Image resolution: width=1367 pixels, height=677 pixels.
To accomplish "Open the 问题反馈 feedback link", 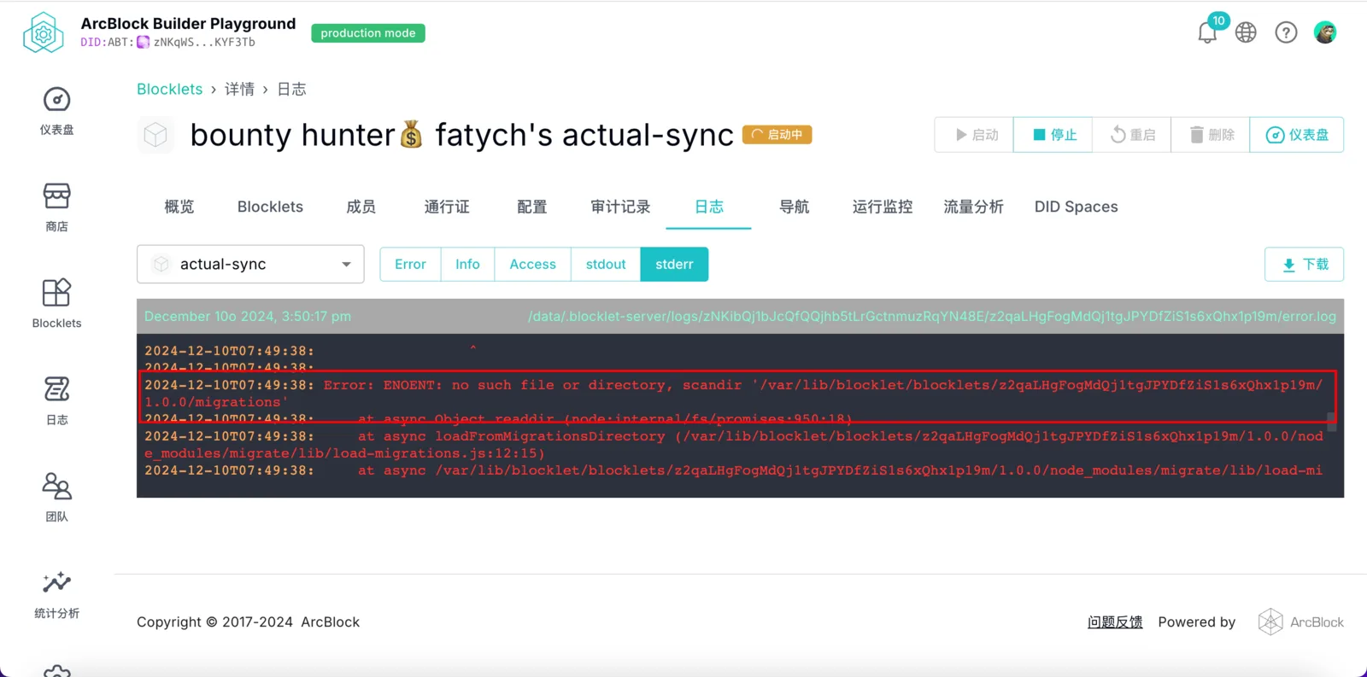I will (x=1115, y=622).
